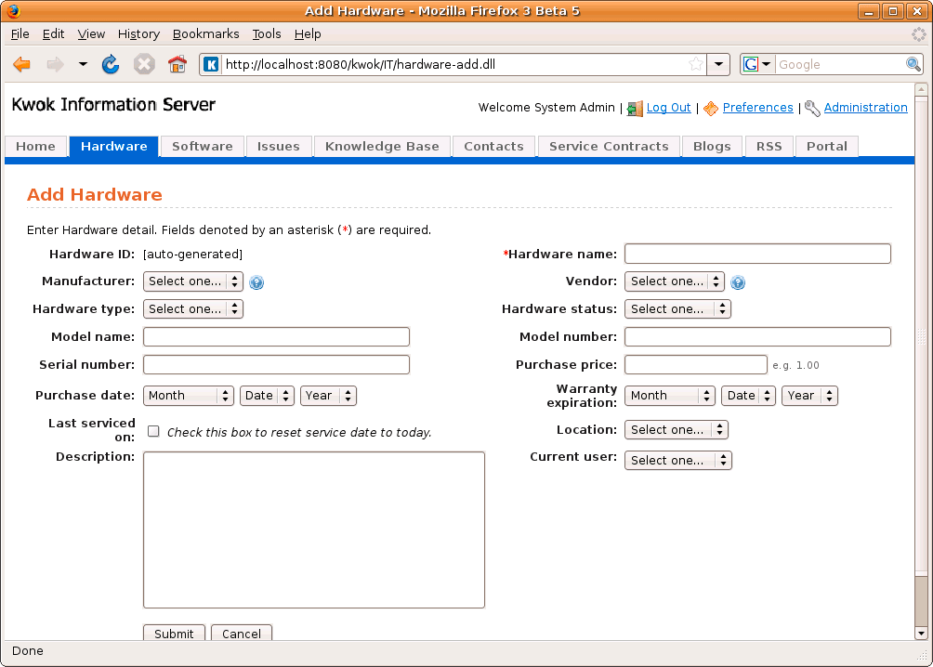This screenshot has height=667, width=933.
Task: Click the Model number input field
Action: (x=757, y=337)
